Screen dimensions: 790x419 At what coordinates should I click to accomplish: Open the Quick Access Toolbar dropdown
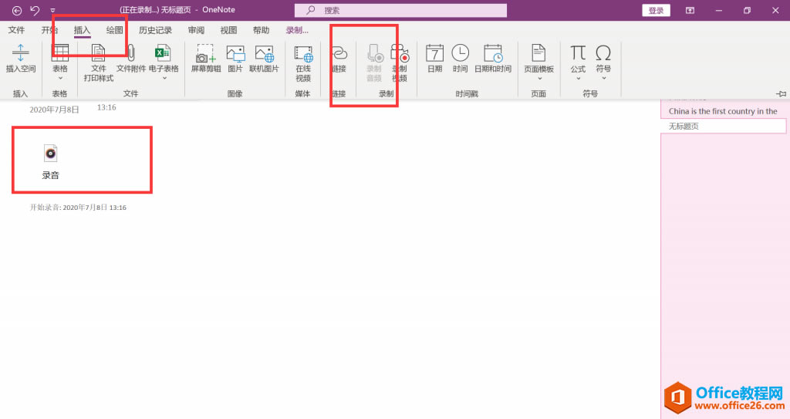coord(52,10)
